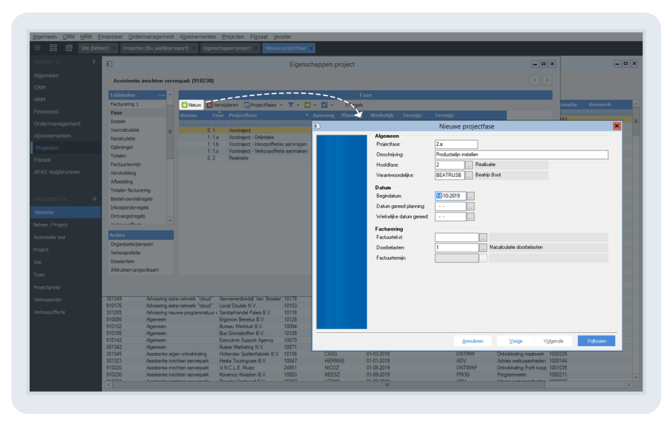Open AFAS Hulpbronnen in the left sidebar
This screenshot has height=431, width=672.
(x=56, y=172)
